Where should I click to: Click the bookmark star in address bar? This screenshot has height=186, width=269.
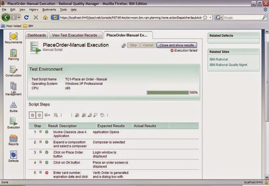[205, 18]
